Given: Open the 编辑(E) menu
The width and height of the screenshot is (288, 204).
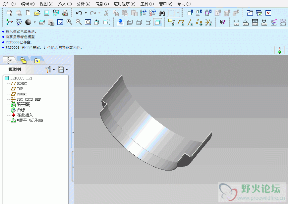Looking at the screenshot, I should click(28, 4).
